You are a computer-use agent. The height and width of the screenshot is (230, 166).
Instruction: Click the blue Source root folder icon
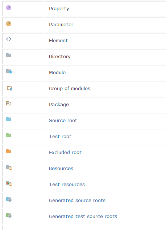point(9,119)
